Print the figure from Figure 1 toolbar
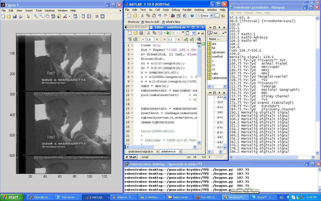 coord(20,16)
